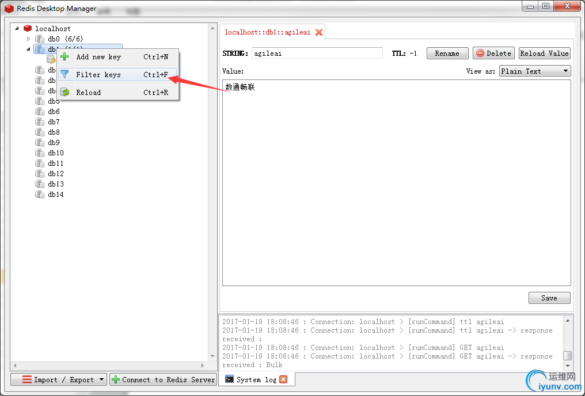Click the Reload refresh icon in menu

[65, 92]
